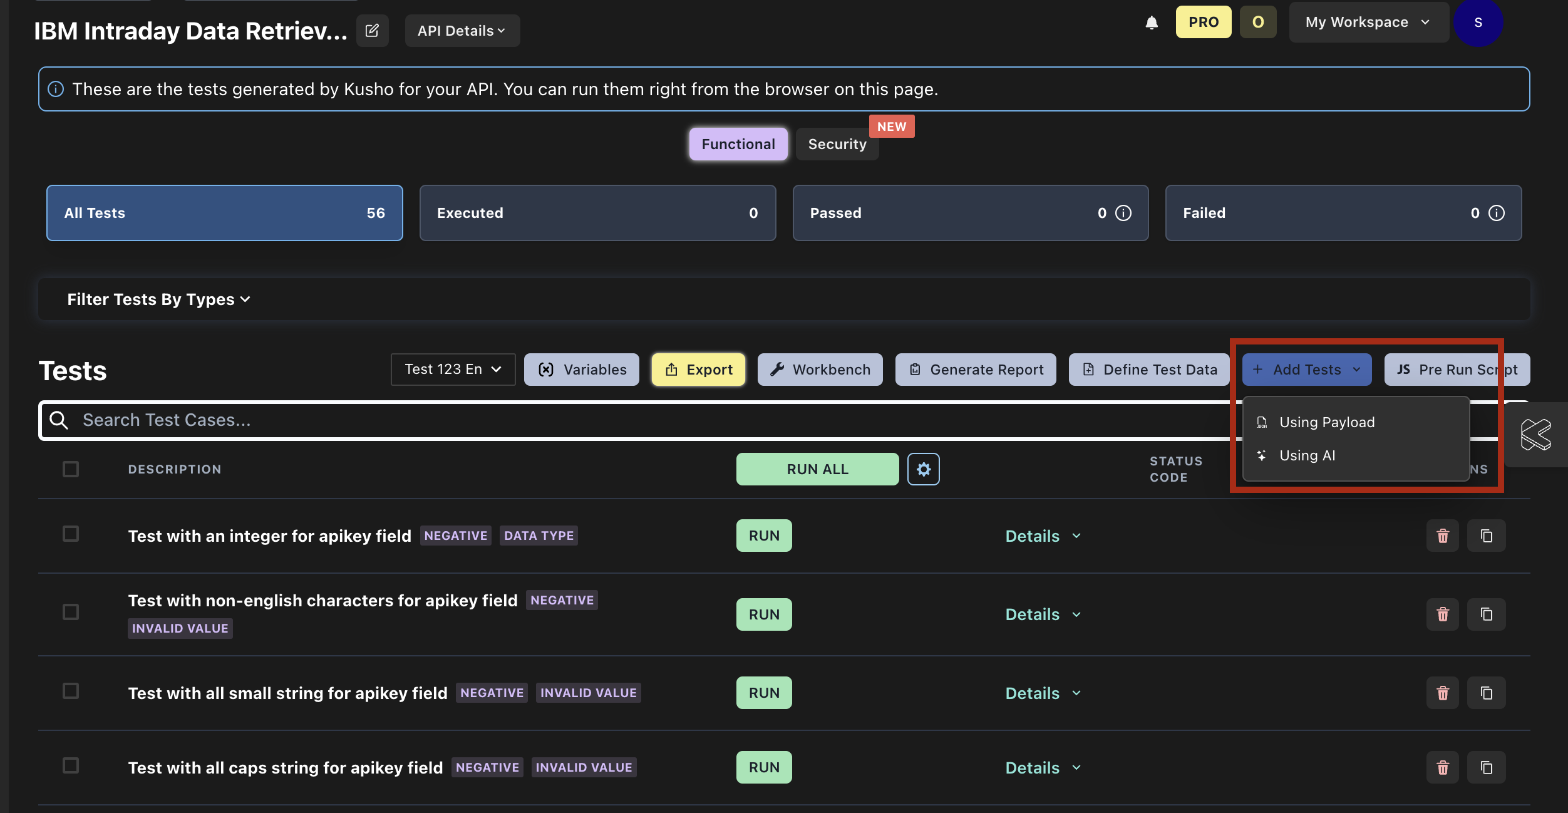This screenshot has width=1568, height=813.
Task: Click the edit pencil icon beside the API title
Action: (x=372, y=31)
